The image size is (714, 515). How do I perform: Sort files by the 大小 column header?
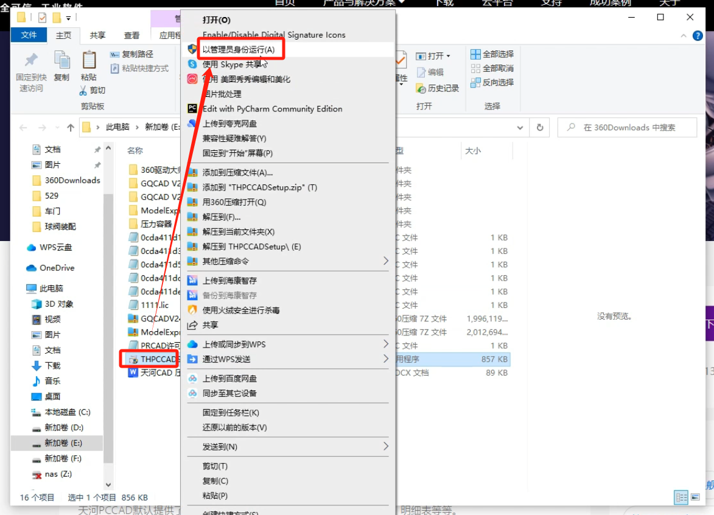[473, 151]
